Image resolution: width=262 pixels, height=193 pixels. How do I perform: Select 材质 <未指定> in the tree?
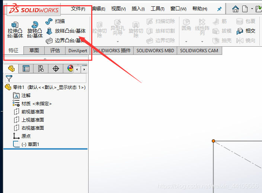(x=32, y=103)
